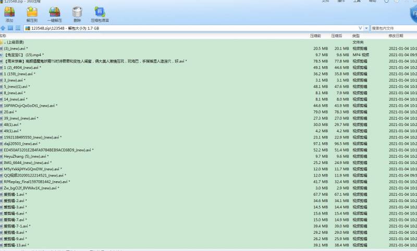Open the 操作 (Operations) menu

341,1
